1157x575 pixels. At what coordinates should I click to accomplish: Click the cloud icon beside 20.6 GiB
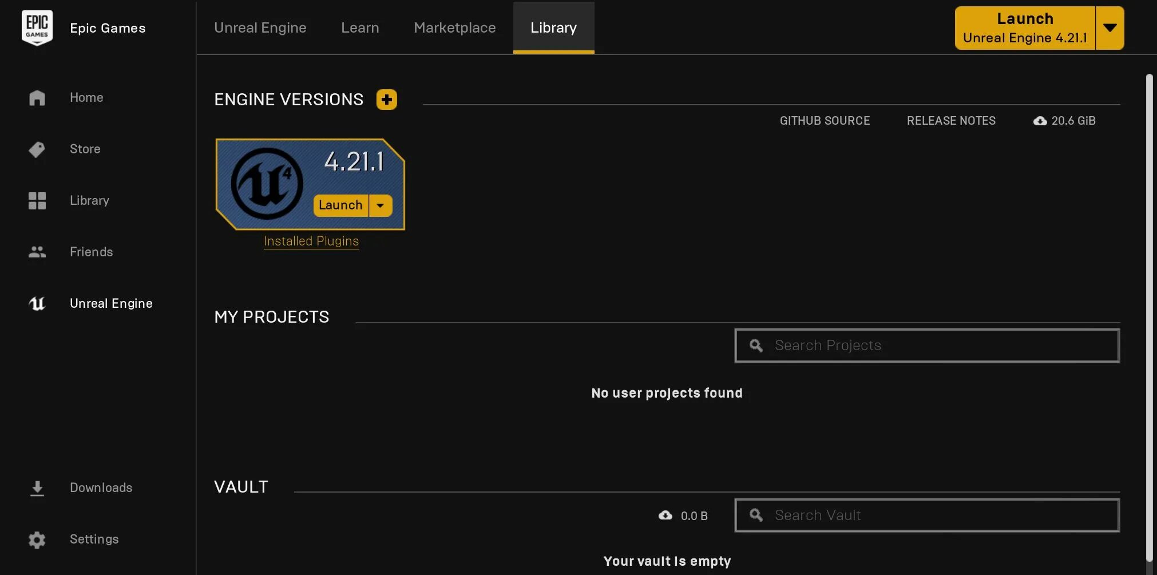1040,121
